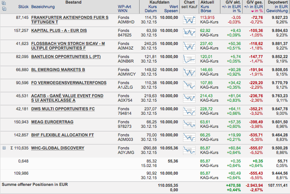Collapse the WHC-GLOBAL DISCOVERY sub-positions
Image resolution: width=290 pixels, height=194 pixels.
point(4,148)
